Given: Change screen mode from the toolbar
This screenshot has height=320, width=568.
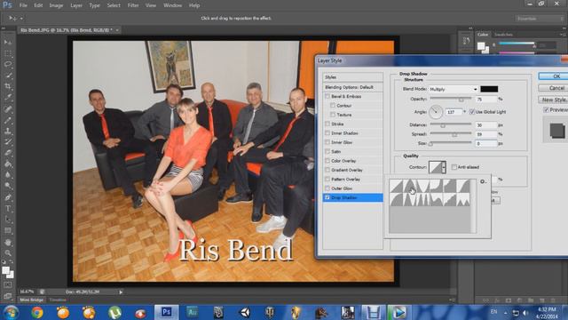Looking at the screenshot, I should point(8,296).
